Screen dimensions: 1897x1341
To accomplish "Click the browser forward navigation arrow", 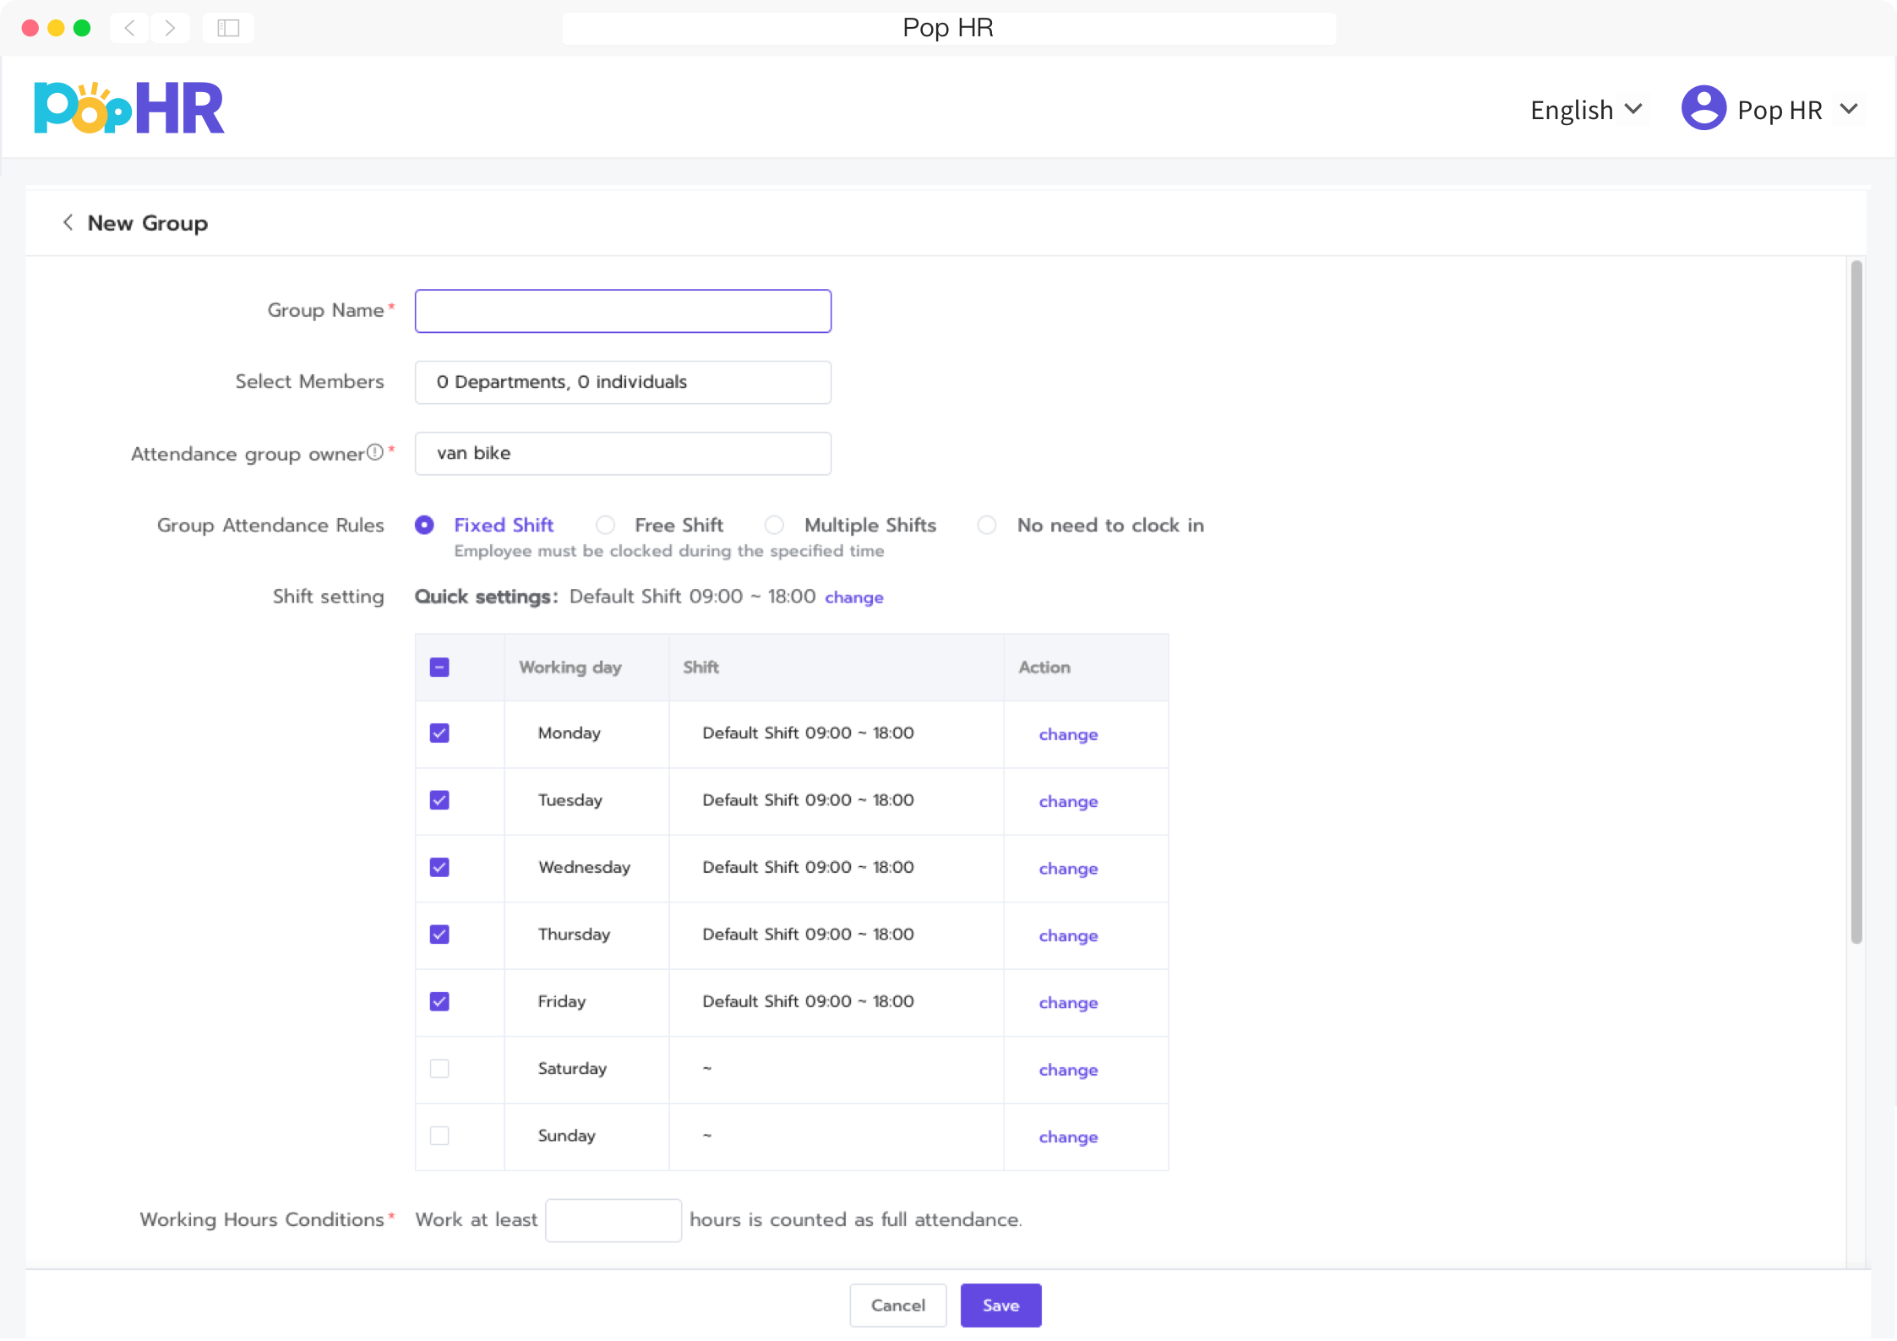I will (170, 28).
